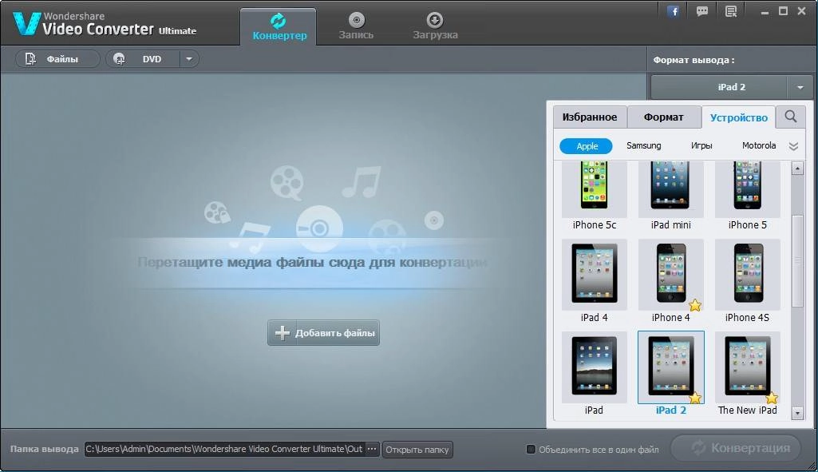Toggle Объединить все в один файл checkbox

point(531,449)
